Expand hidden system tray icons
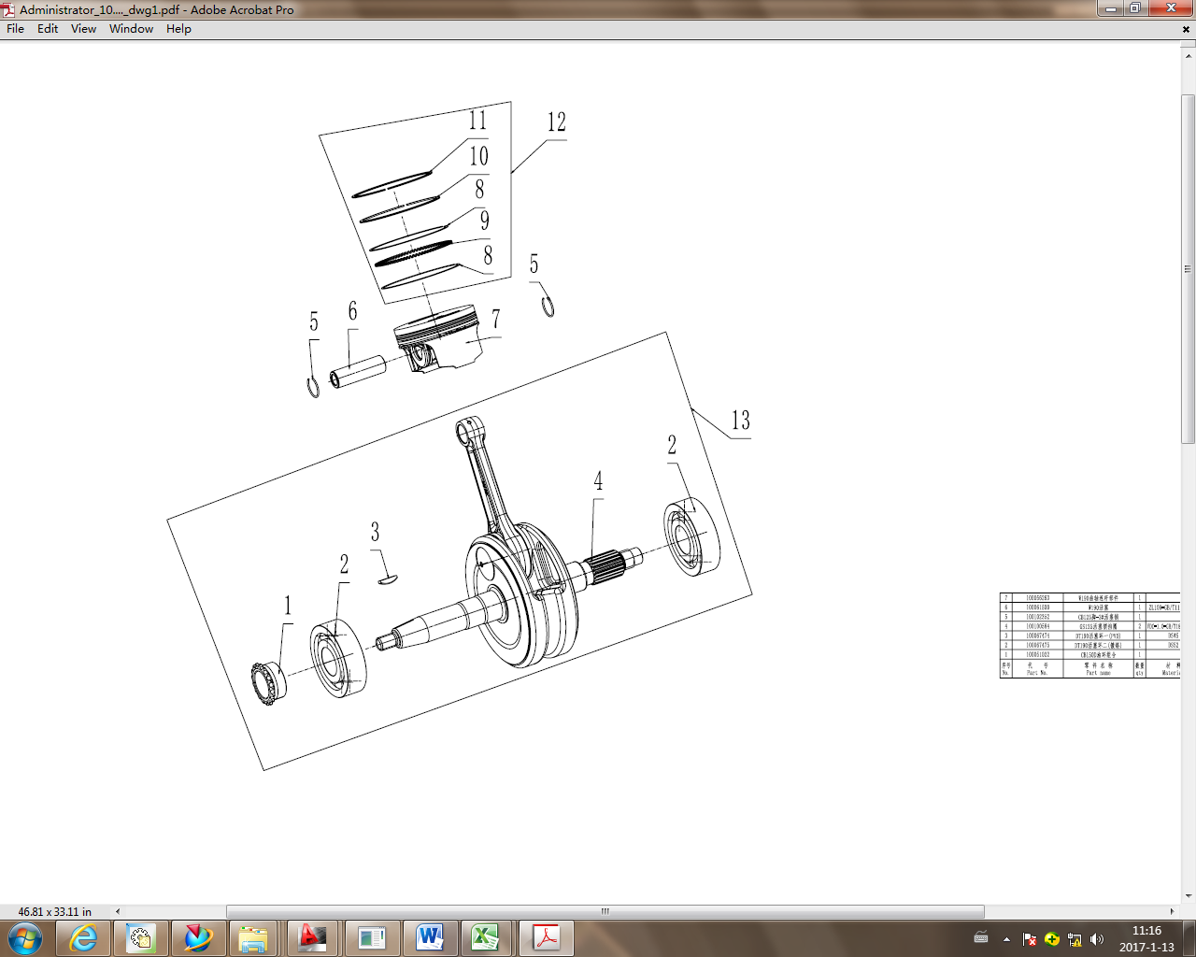Screen dimensions: 1196x957 click(1005, 937)
